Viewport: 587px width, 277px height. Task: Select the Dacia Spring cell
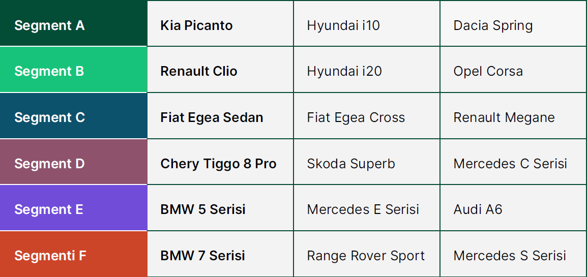[493, 25]
